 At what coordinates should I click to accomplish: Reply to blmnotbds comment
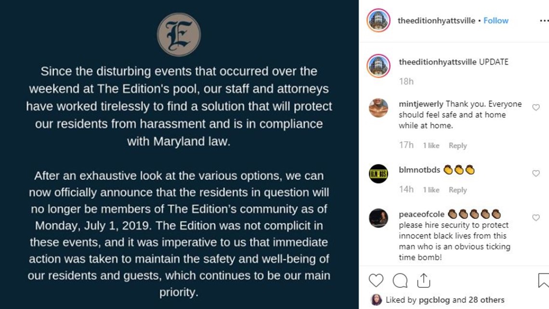point(457,190)
